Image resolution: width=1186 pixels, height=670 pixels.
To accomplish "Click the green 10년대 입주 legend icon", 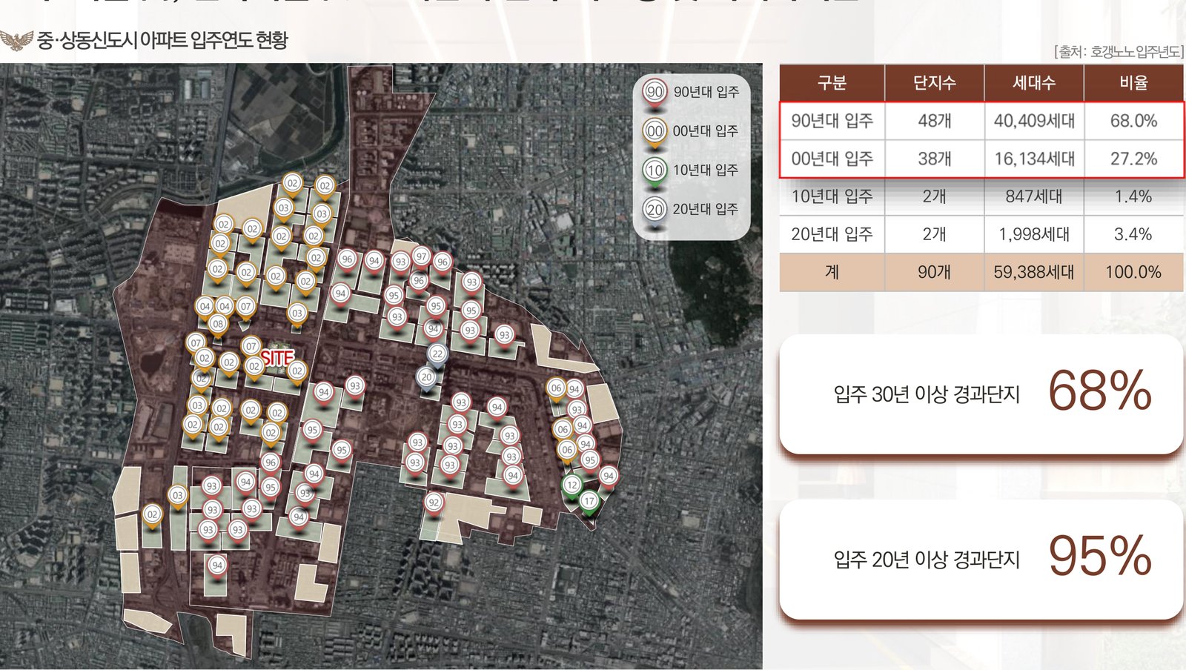I will pos(655,171).
